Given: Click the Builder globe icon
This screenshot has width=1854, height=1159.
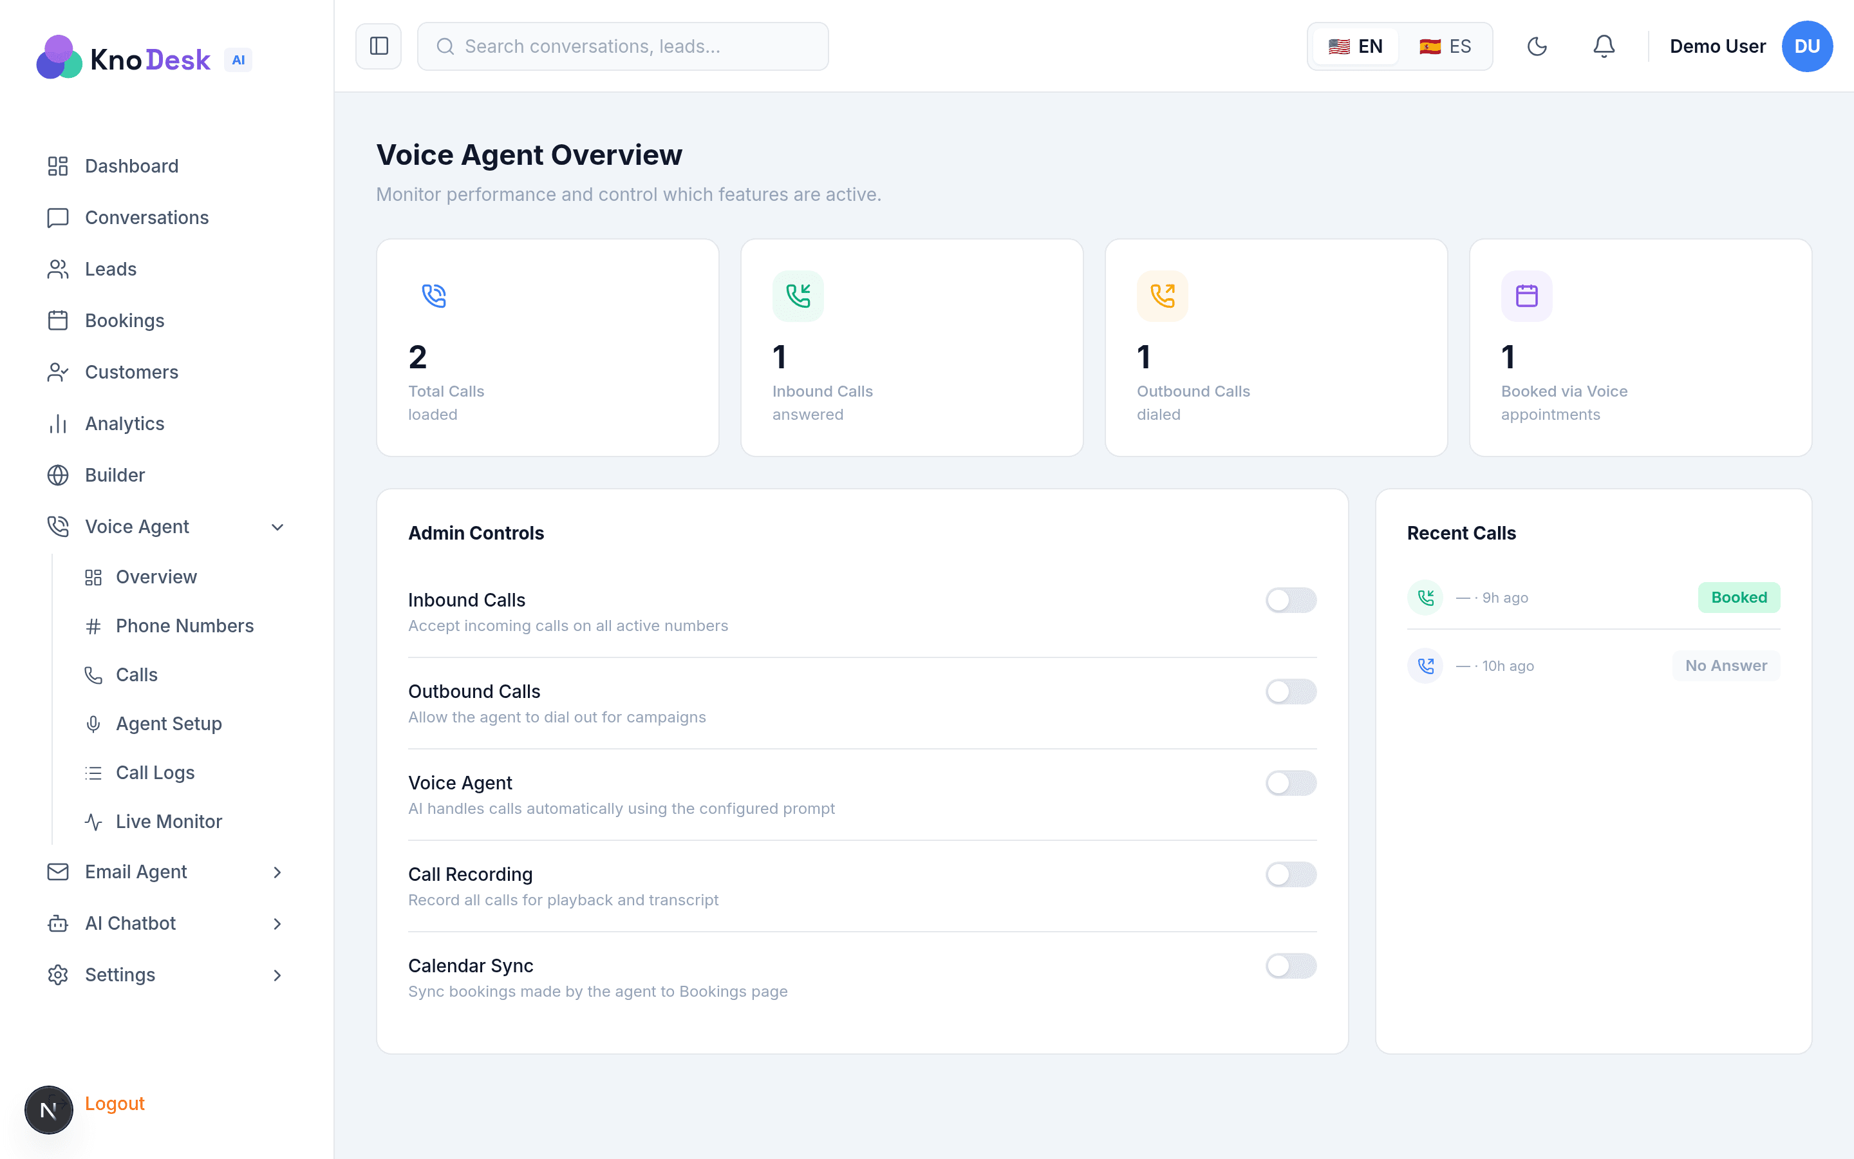Looking at the screenshot, I should click(x=57, y=475).
